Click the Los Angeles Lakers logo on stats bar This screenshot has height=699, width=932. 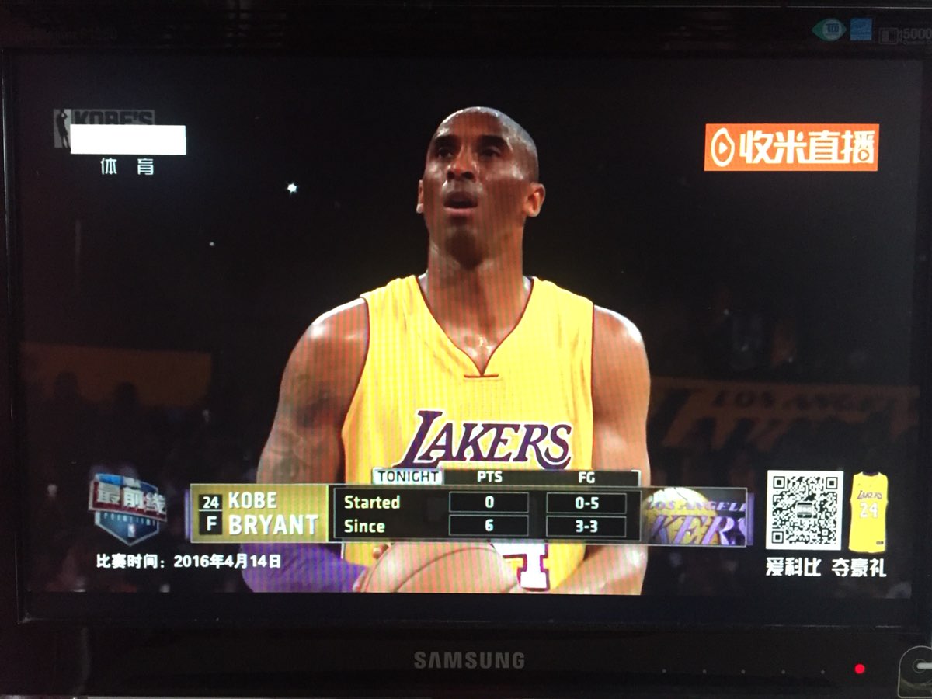point(695,516)
